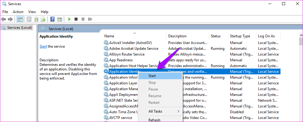Click the Disabled startup type cell
Screen dimensions: 303x122
tap(237, 112)
